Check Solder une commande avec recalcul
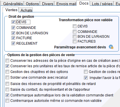 click(7, 78)
